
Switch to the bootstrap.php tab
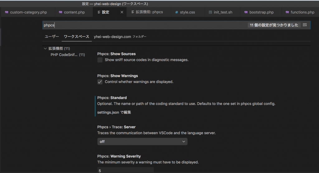(x=261, y=12)
